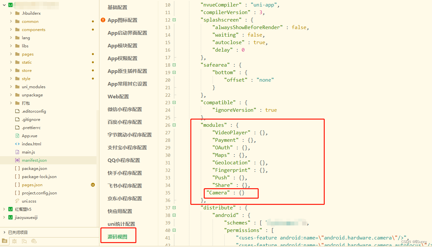Fold the permissions array on line 40
The width and height of the screenshot is (432, 247).
click(174, 230)
